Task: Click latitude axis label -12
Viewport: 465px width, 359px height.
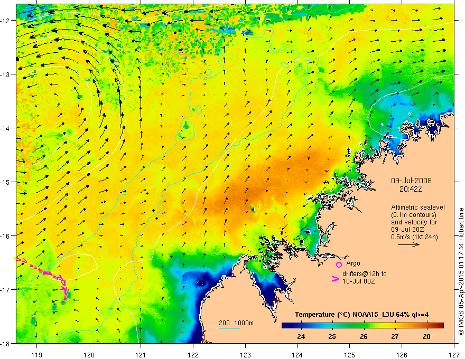Action: (6, 21)
